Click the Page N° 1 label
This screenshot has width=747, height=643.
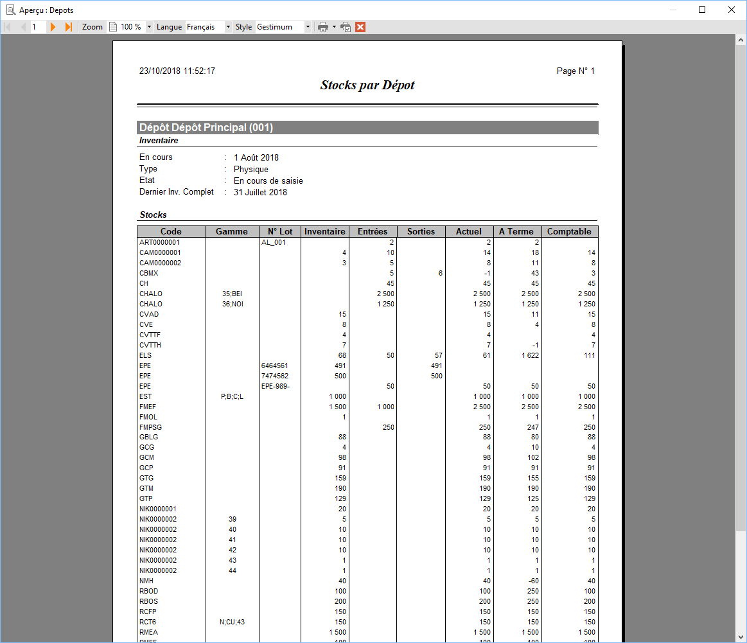[576, 71]
